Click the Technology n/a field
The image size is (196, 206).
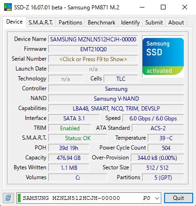point(66,79)
